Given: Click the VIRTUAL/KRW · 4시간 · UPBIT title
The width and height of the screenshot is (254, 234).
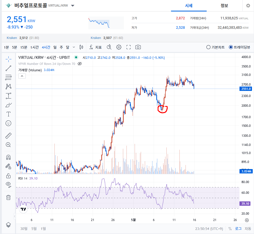Looking at the screenshot, I should (x=44, y=58).
